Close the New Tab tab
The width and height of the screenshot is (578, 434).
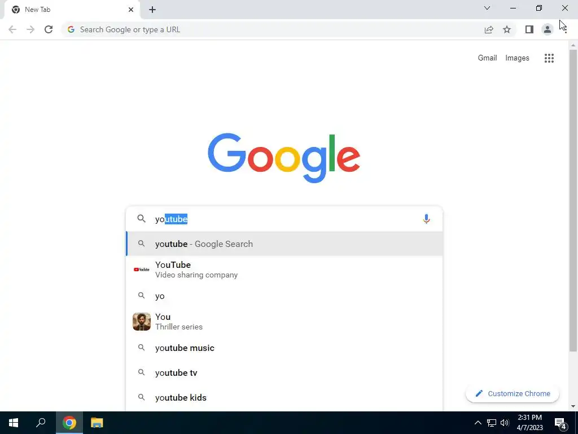point(131,10)
